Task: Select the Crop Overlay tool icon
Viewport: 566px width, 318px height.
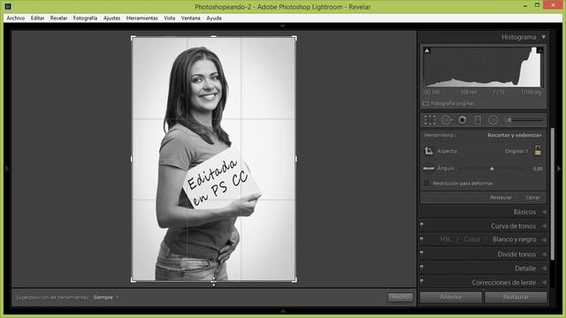Action: tap(430, 120)
